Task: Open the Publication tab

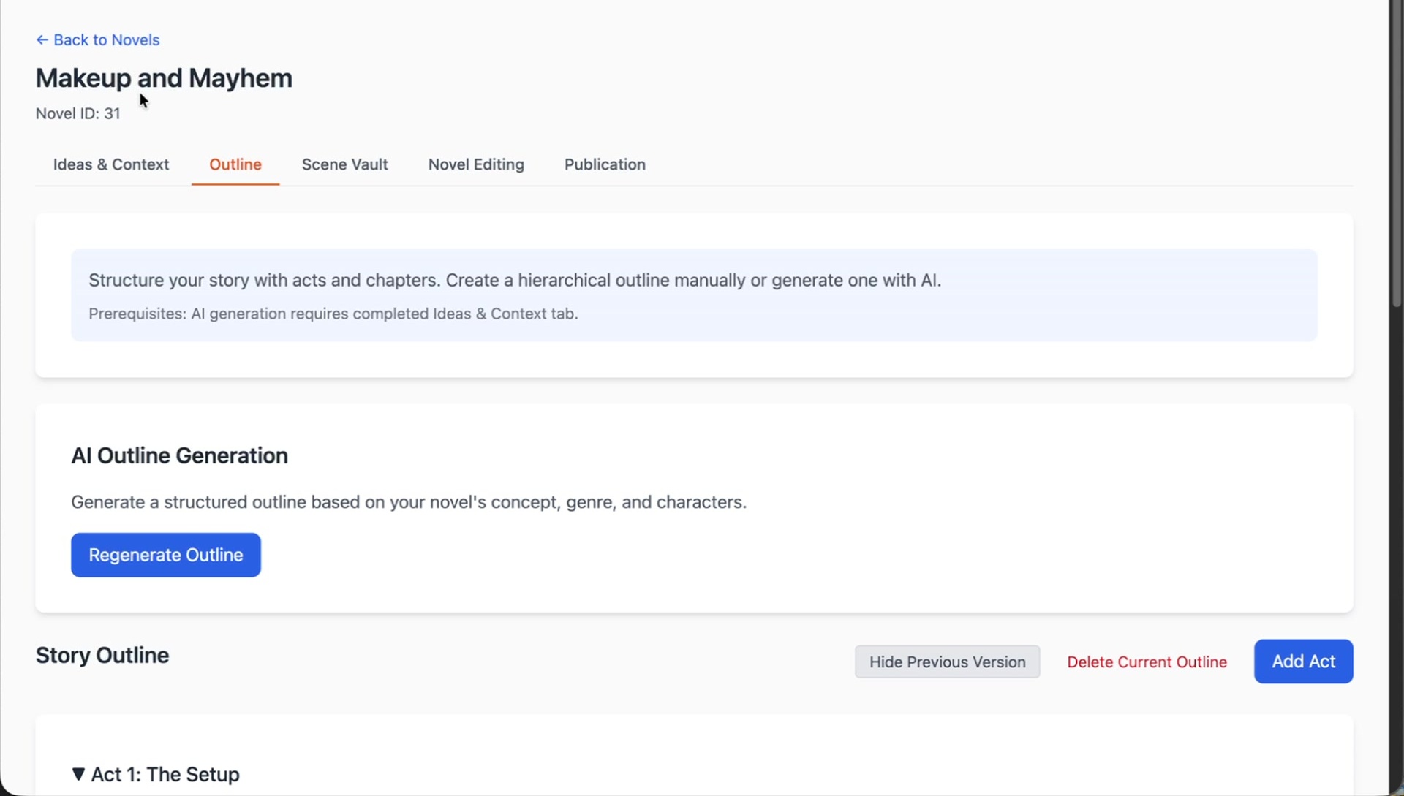Action: [605, 164]
